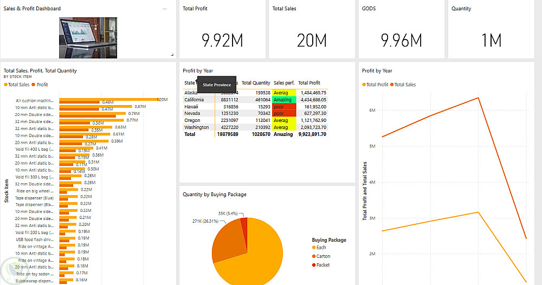Click the laptop image thumbnail

coord(88,37)
